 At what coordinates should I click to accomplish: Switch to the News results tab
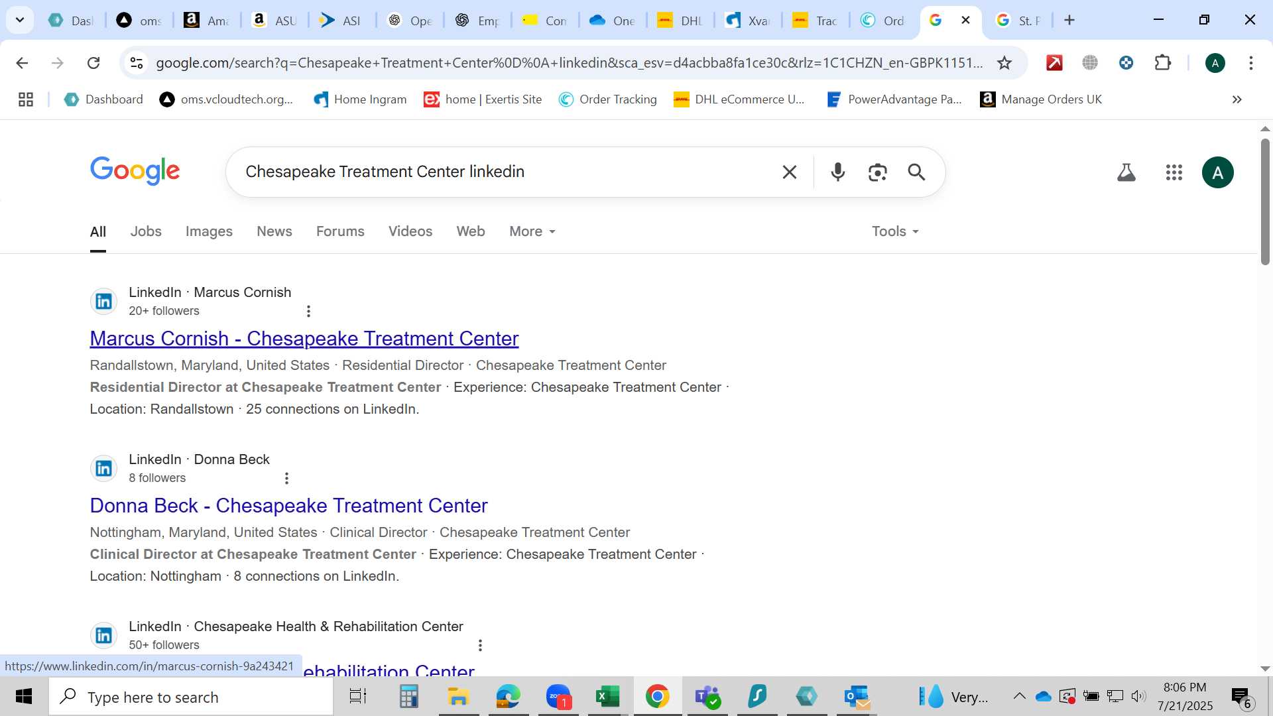pos(274,231)
